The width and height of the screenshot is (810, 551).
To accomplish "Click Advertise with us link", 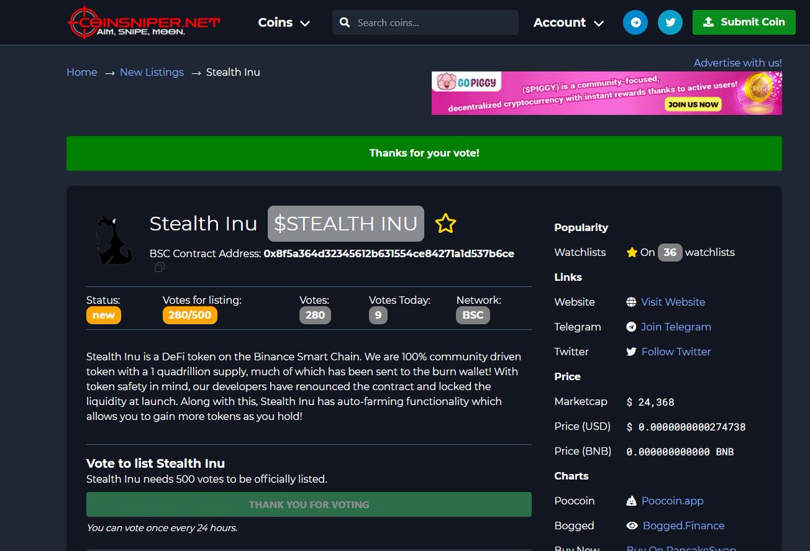I will tap(738, 62).
